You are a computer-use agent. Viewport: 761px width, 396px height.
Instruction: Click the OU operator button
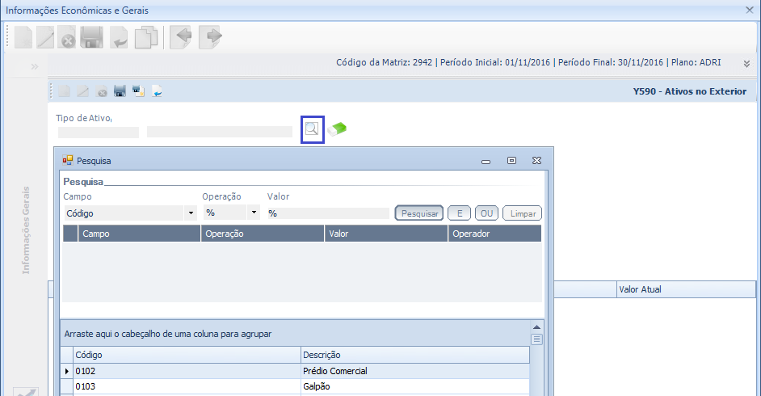[486, 213]
